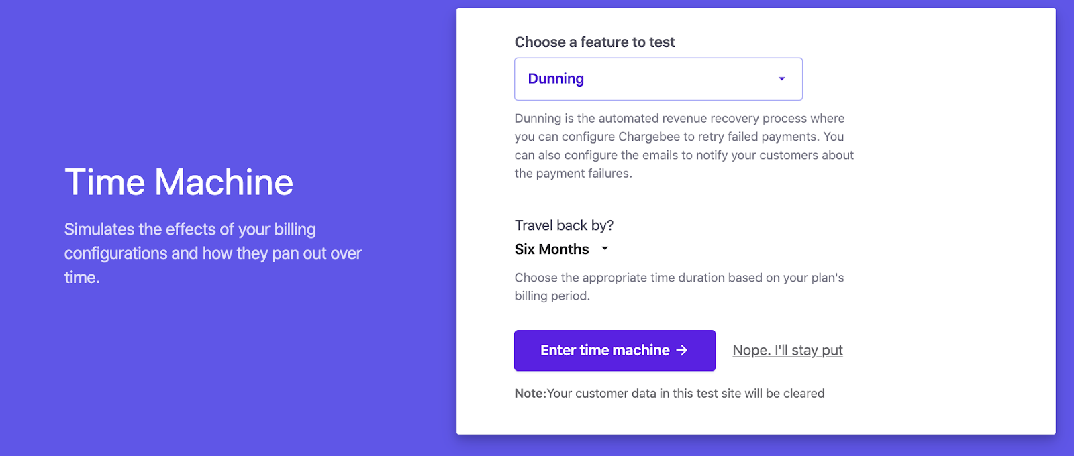
Task: Click the Dunning description paragraph
Action: [683, 146]
